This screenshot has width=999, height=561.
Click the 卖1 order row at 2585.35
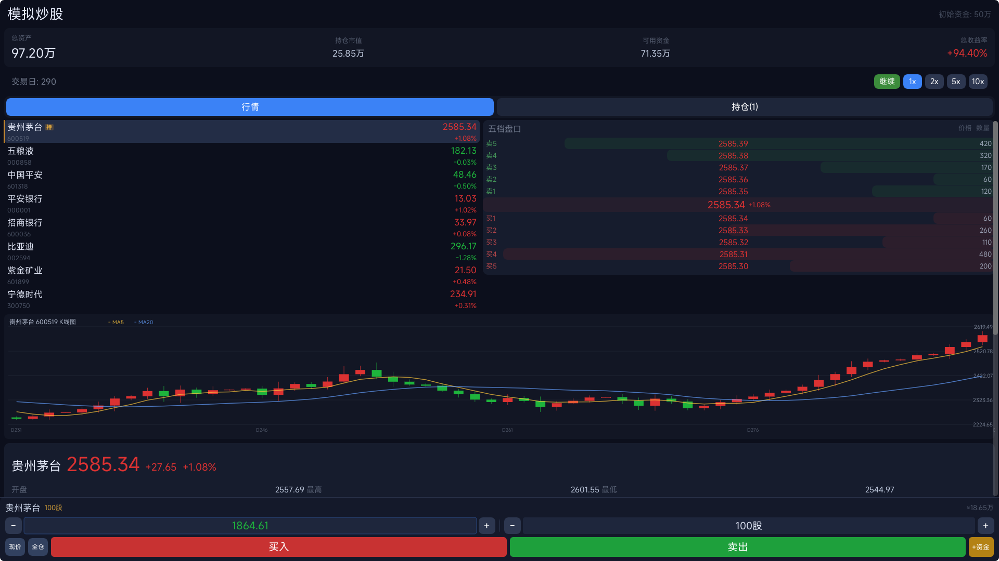(x=738, y=191)
